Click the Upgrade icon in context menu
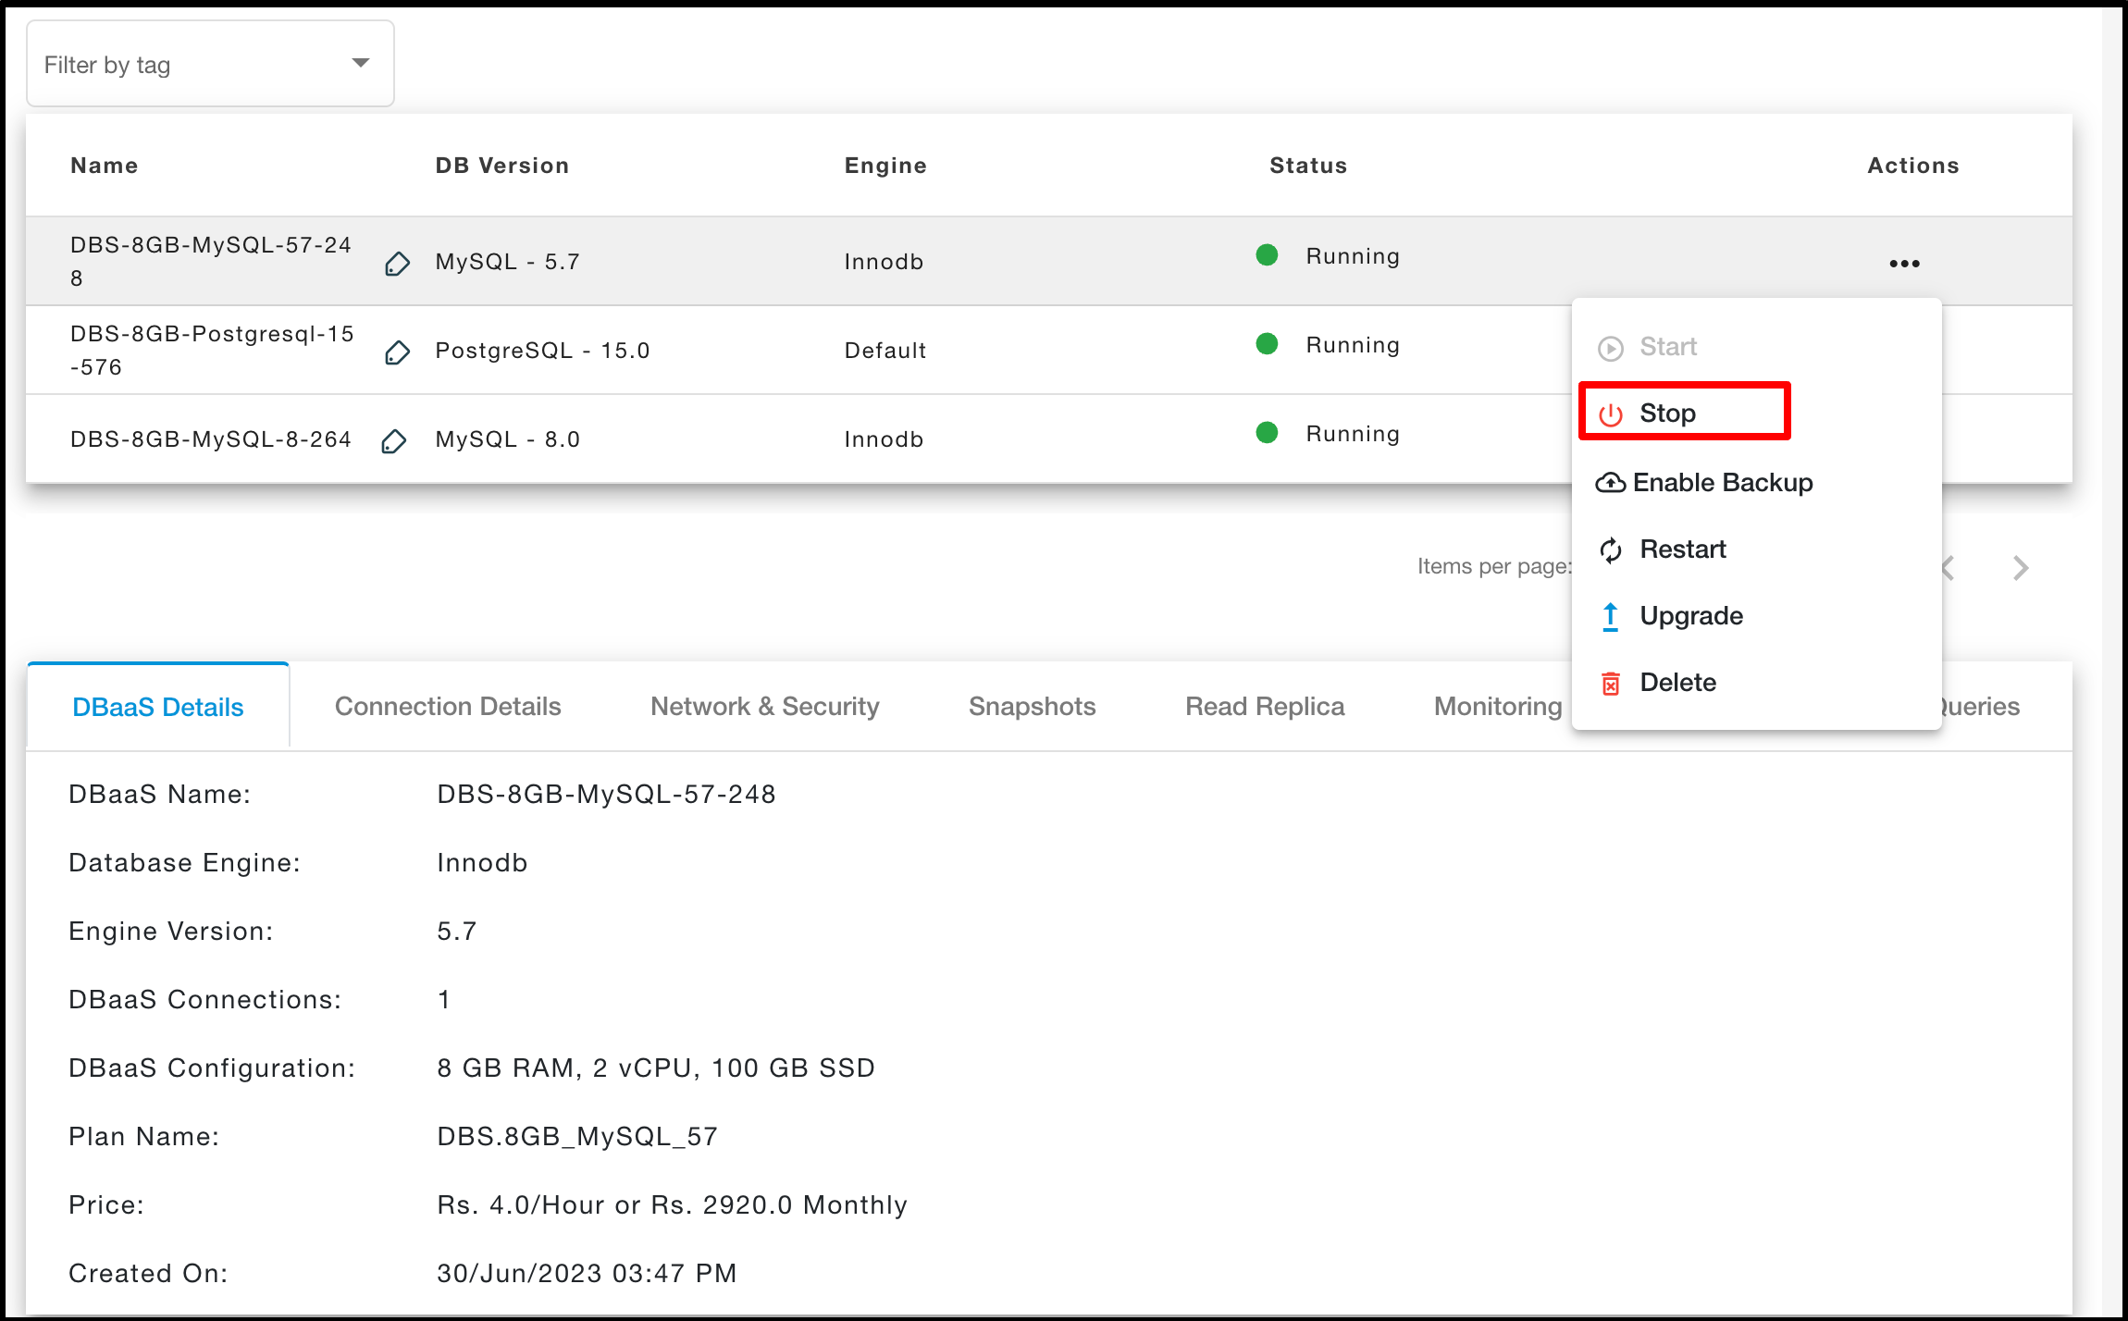2128x1321 pixels. pyautogui.click(x=1607, y=615)
